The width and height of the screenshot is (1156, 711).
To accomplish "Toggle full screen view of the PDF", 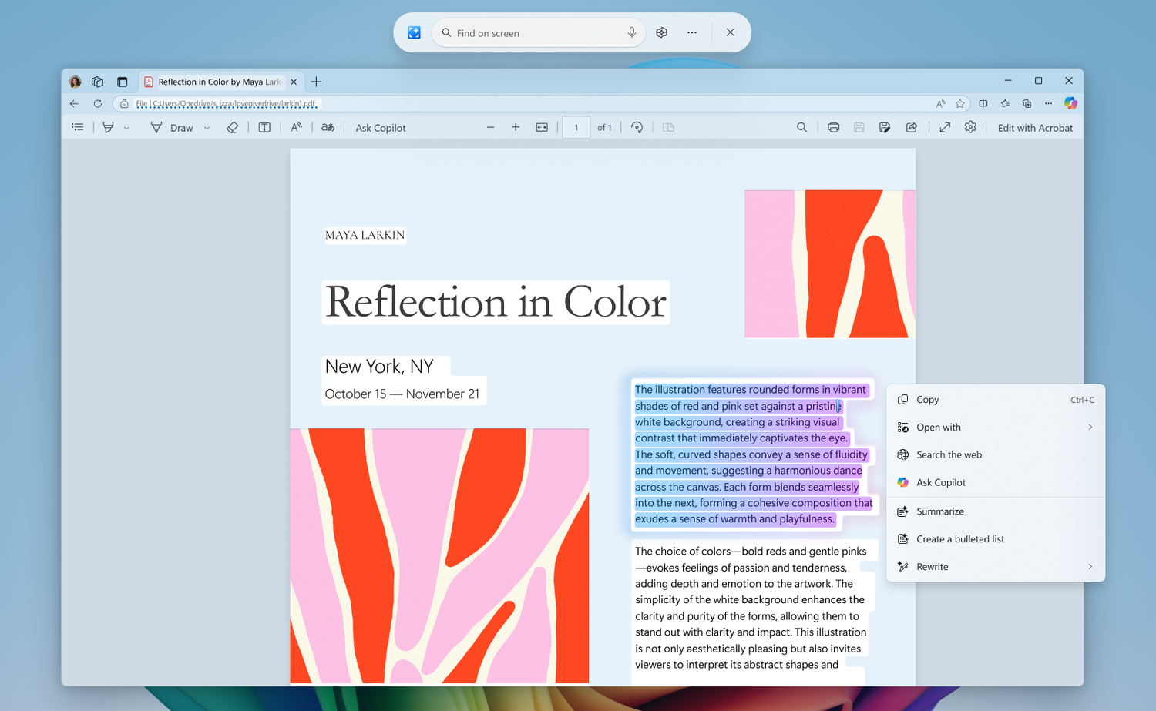I will click(945, 128).
